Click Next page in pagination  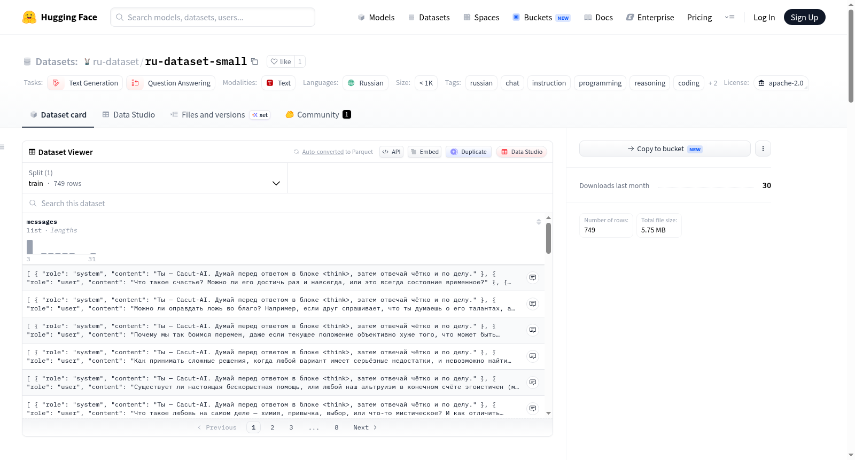tap(365, 427)
